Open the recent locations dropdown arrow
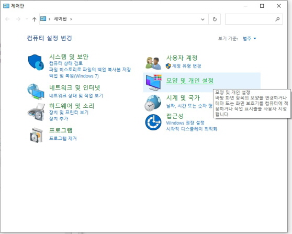The width and height of the screenshot is (292, 234). point(27,19)
